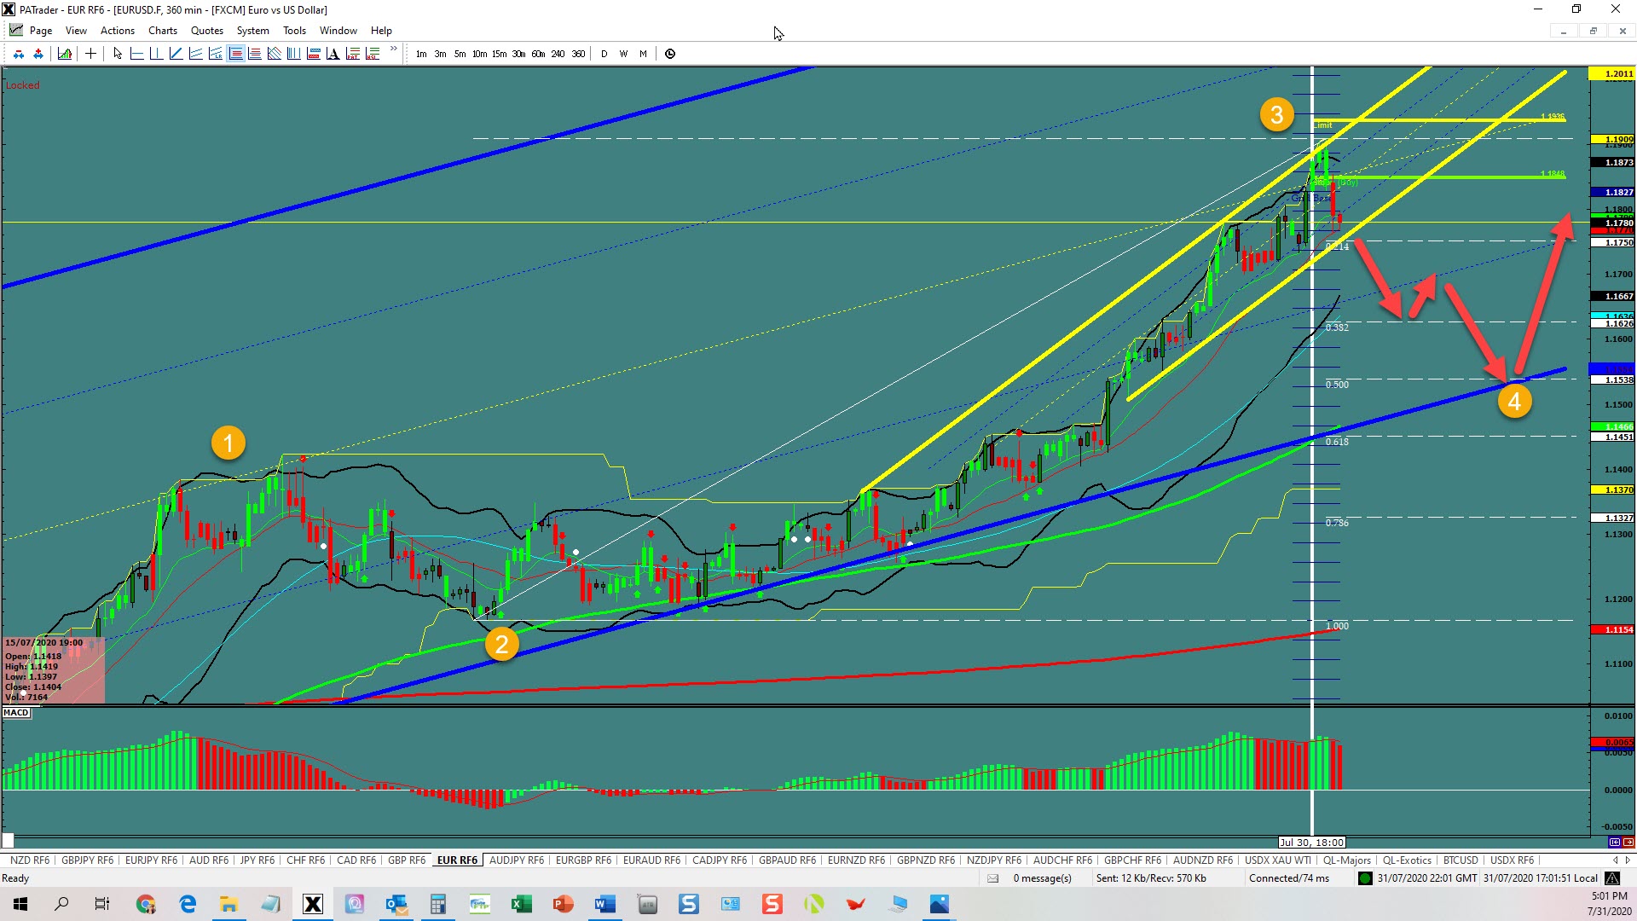Select the horizontal line drawing tool
Image resolution: width=1637 pixels, height=921 pixels.
136,54
